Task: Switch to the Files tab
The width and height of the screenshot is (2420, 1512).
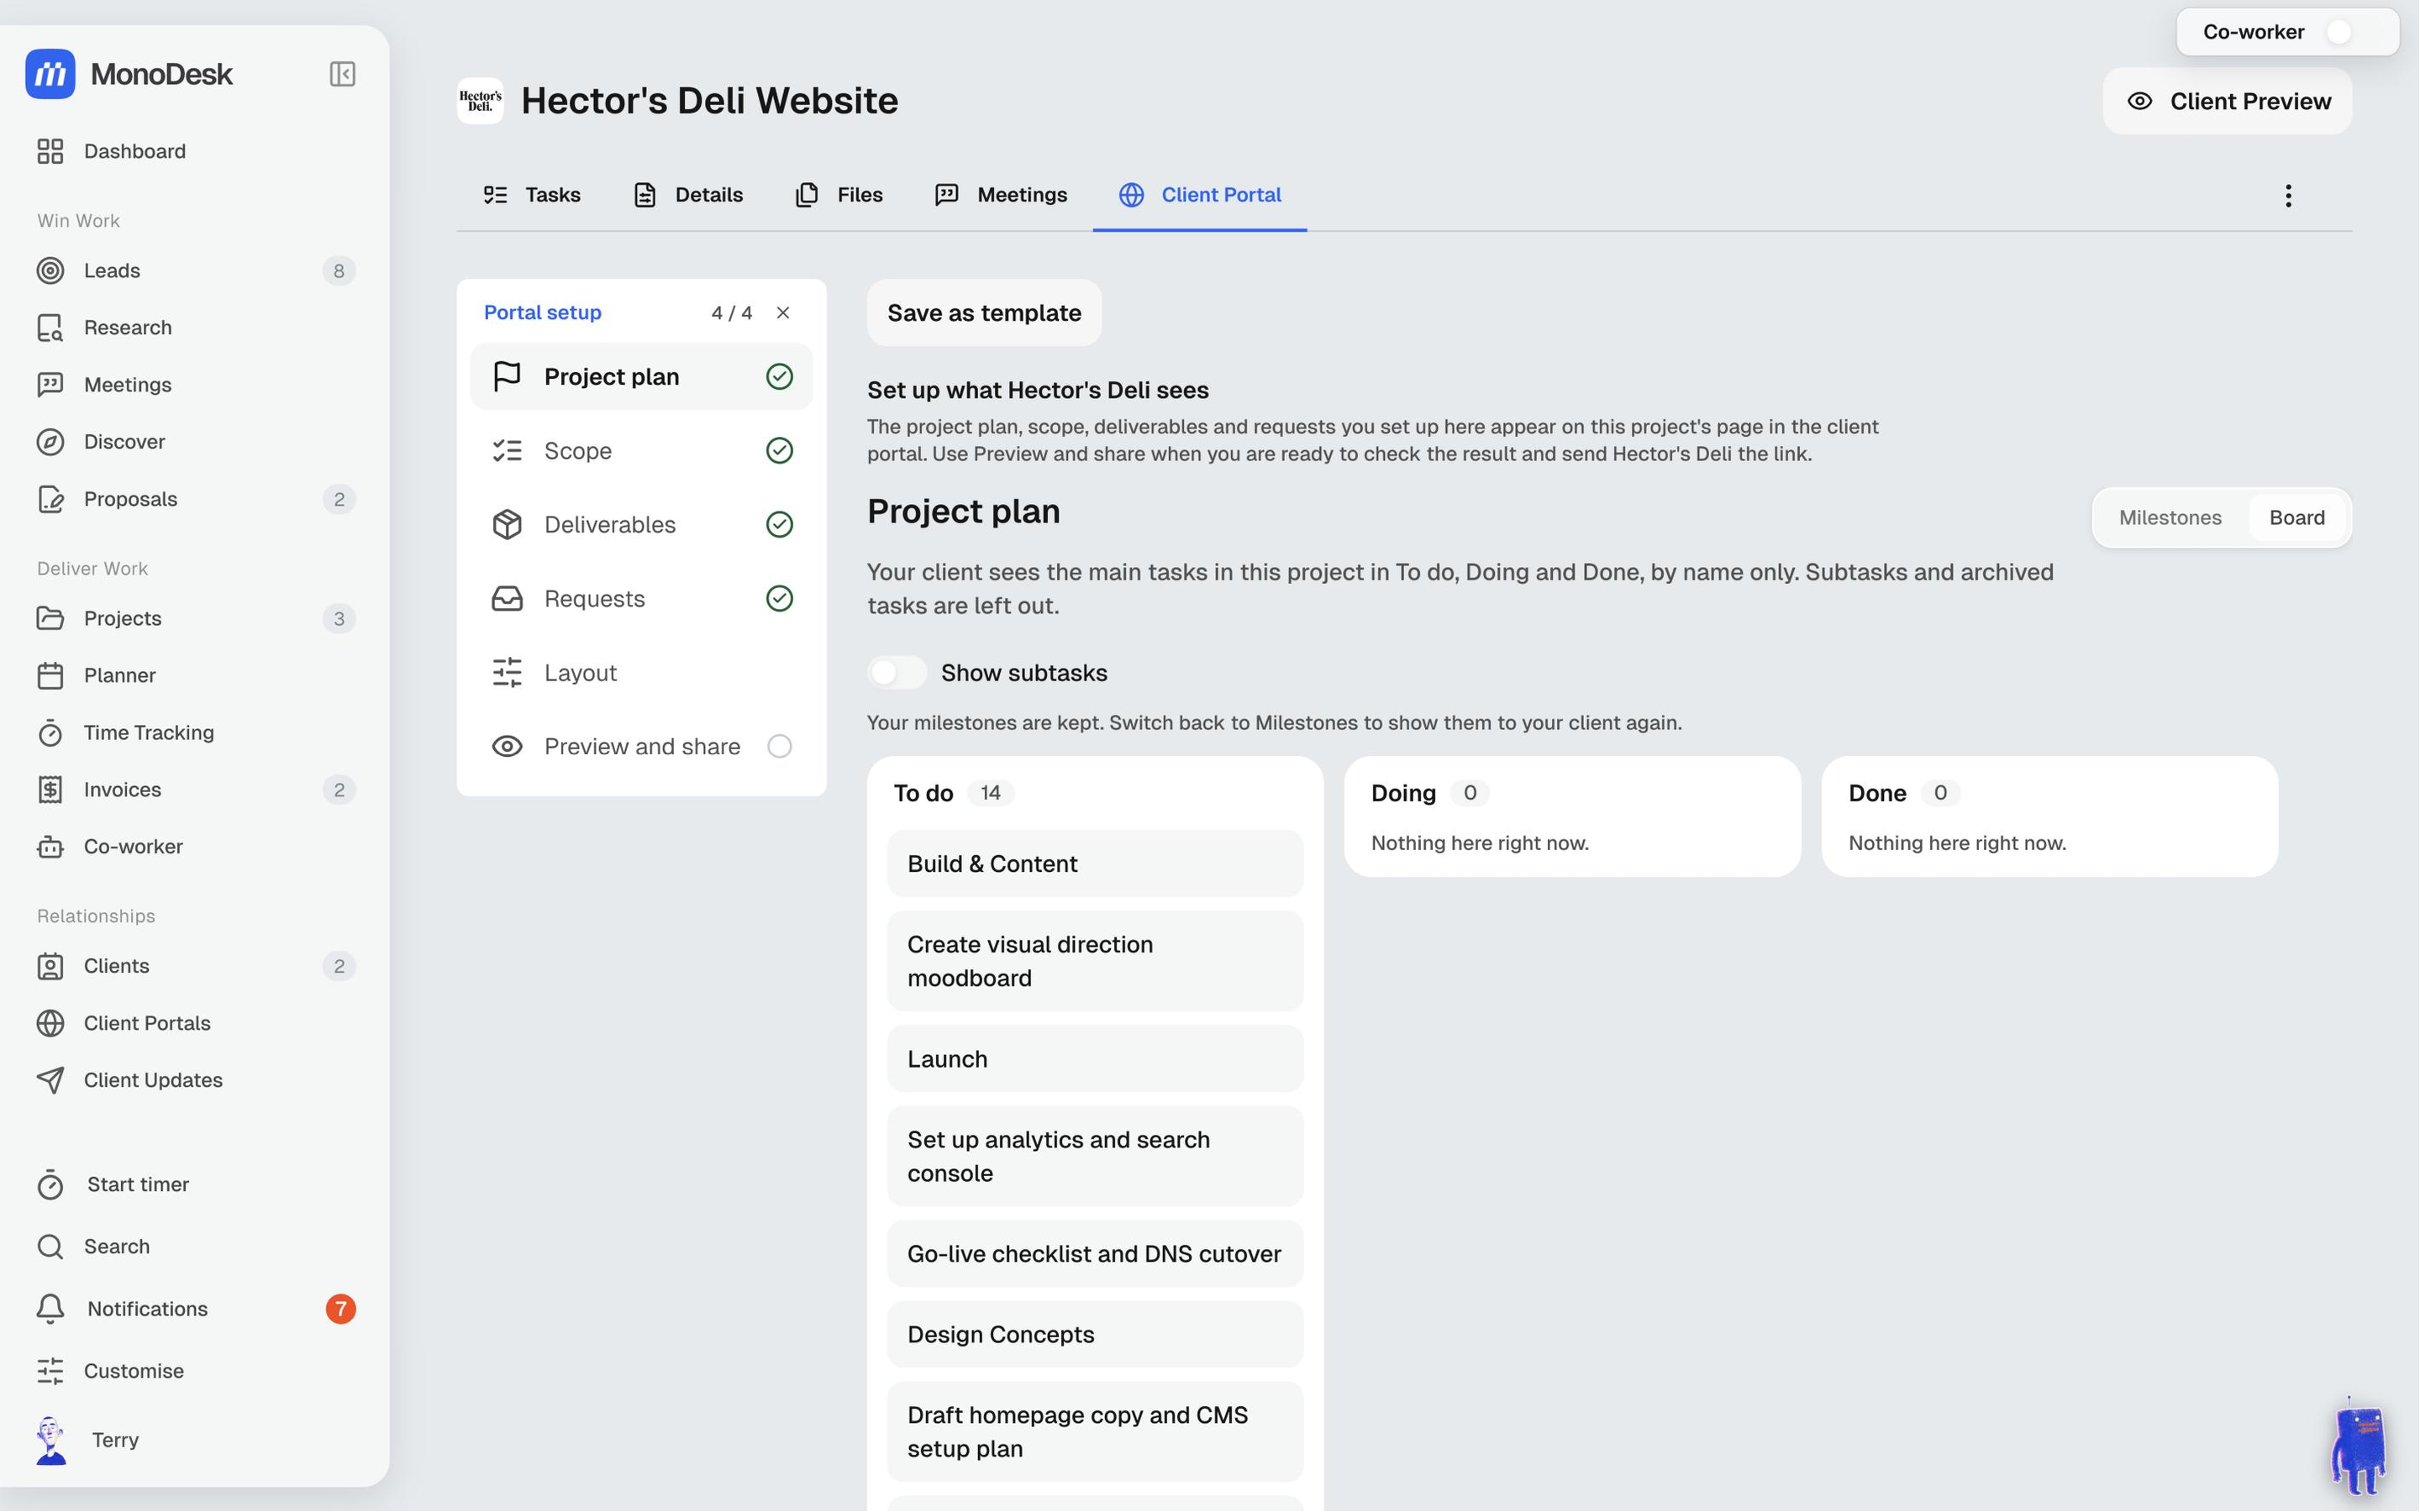Action: [839, 195]
